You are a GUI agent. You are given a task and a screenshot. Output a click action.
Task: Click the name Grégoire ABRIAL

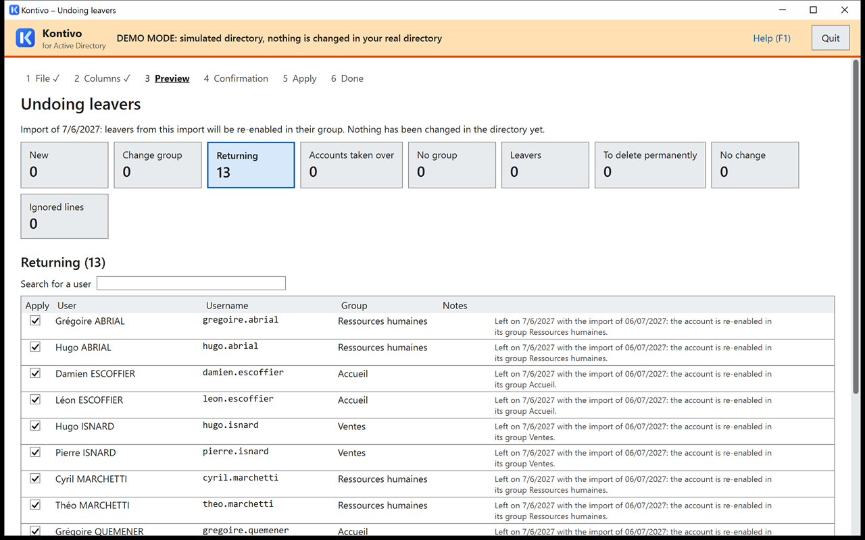[90, 321]
